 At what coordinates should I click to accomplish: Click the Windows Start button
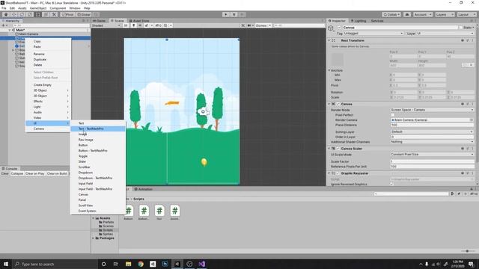pos(6,264)
